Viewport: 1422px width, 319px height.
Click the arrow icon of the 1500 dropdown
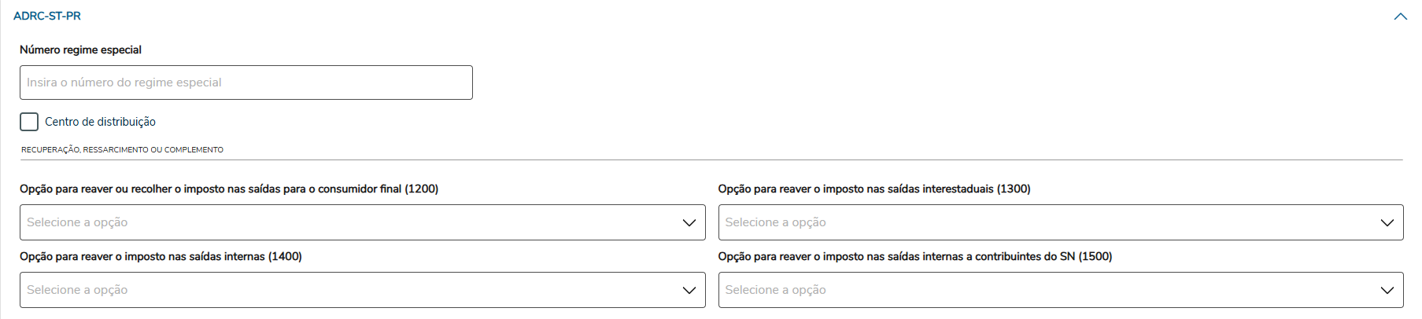pos(1387,290)
